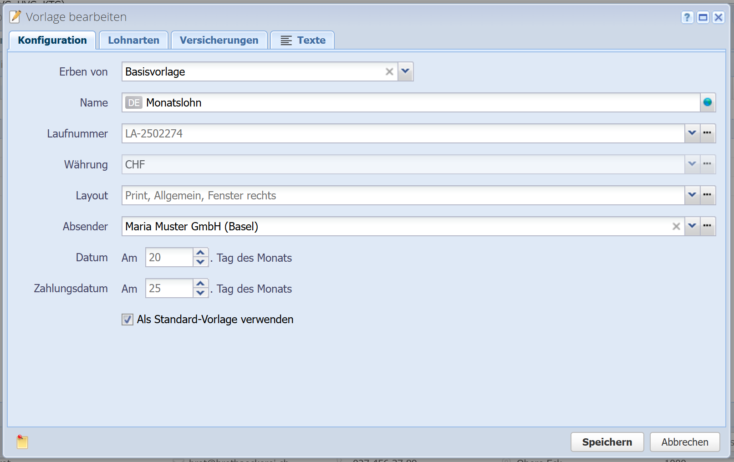
Task: Open the Laufnummer more options ellipsis
Action: click(707, 133)
